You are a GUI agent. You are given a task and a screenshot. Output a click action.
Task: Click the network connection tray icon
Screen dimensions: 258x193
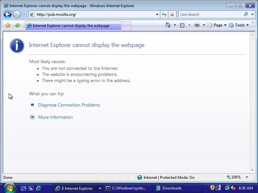click(x=227, y=188)
